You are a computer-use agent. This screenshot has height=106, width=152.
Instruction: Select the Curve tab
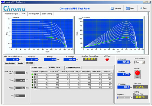click(x=23, y=14)
